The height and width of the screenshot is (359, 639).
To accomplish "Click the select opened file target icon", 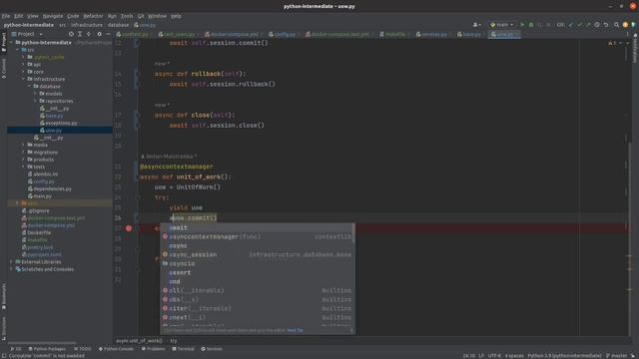I will pos(71,34).
